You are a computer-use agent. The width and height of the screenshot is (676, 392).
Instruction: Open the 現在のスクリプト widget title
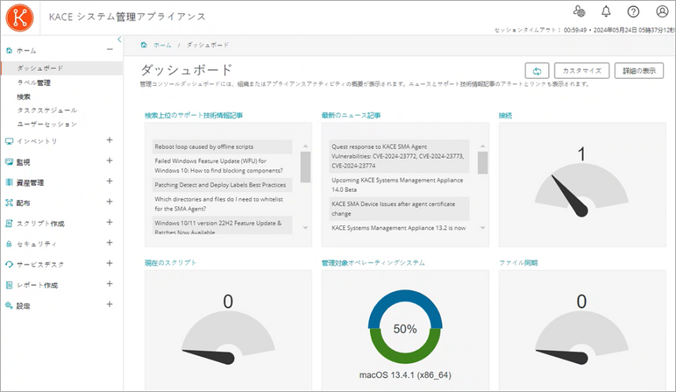click(170, 262)
